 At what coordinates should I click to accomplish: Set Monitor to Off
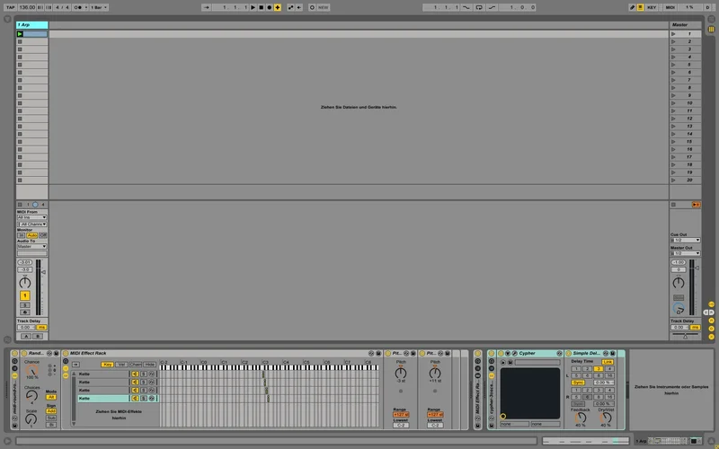[42, 235]
